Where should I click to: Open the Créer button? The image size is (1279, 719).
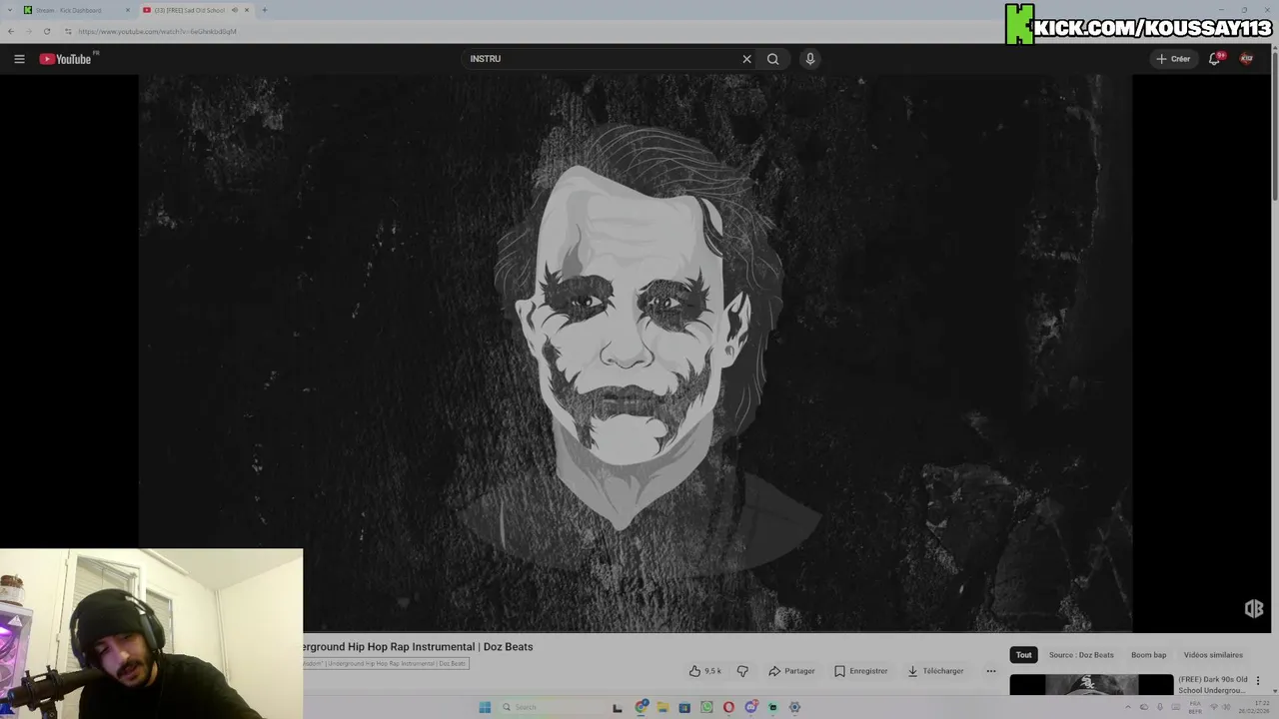point(1173,59)
